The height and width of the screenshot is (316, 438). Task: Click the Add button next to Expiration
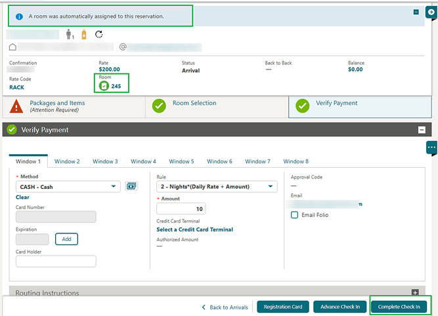pyautogui.click(x=66, y=239)
